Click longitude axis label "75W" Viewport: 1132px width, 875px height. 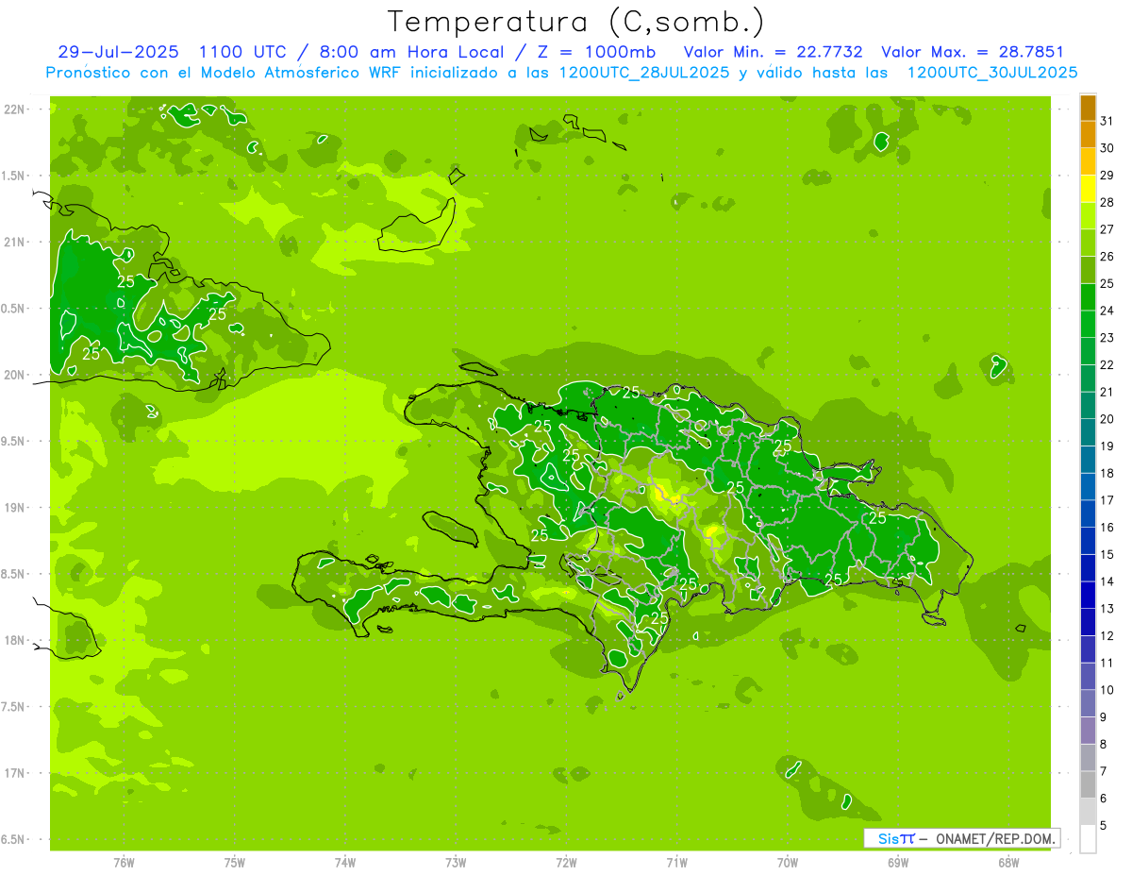click(235, 862)
